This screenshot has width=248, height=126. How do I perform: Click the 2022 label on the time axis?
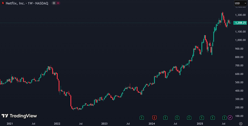[x=57, y=124]
